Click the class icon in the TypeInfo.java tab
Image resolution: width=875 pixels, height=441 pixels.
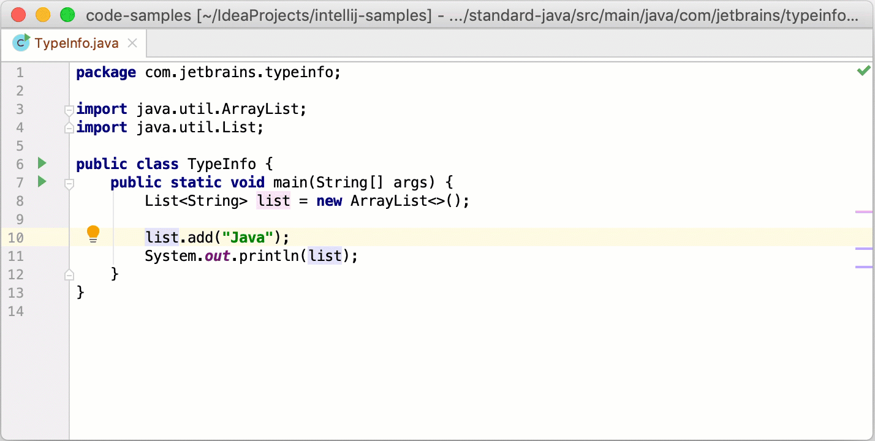(21, 43)
